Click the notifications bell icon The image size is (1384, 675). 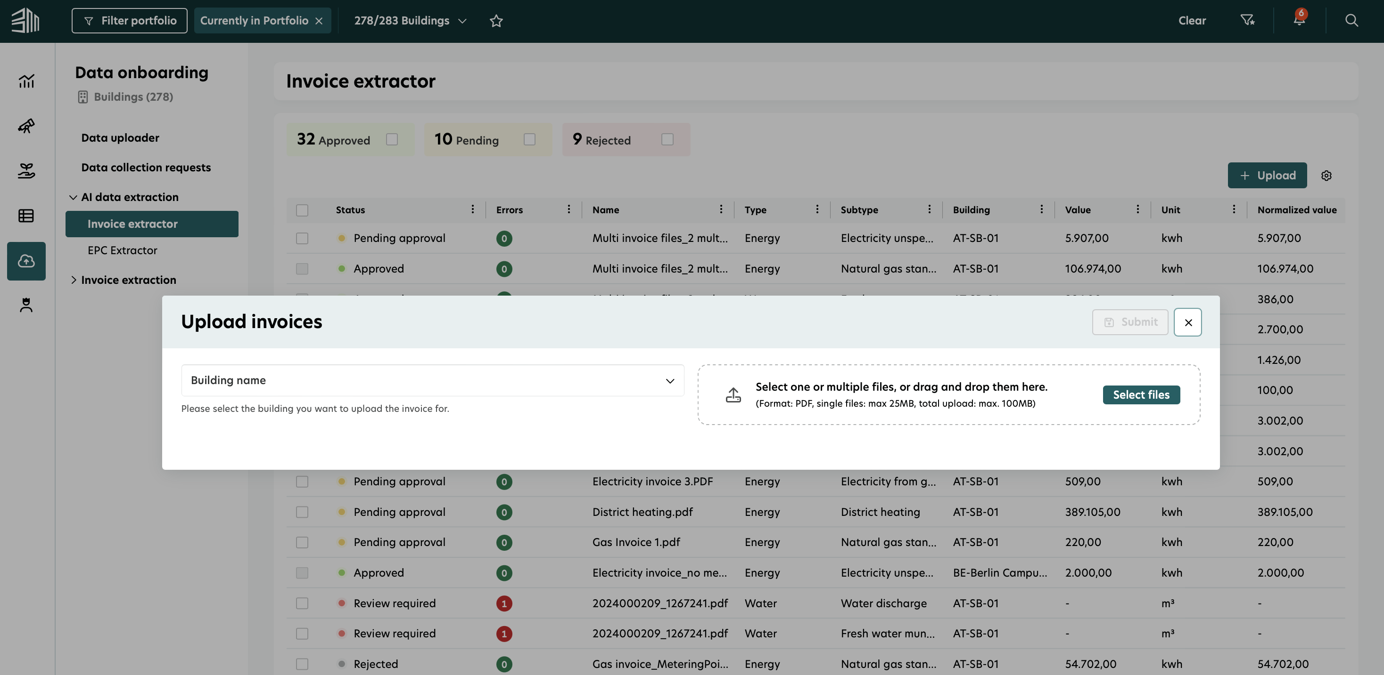[1299, 20]
